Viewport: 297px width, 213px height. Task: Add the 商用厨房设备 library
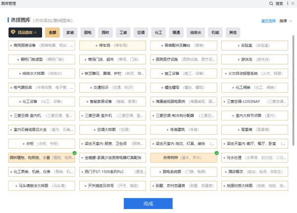tap(42, 46)
